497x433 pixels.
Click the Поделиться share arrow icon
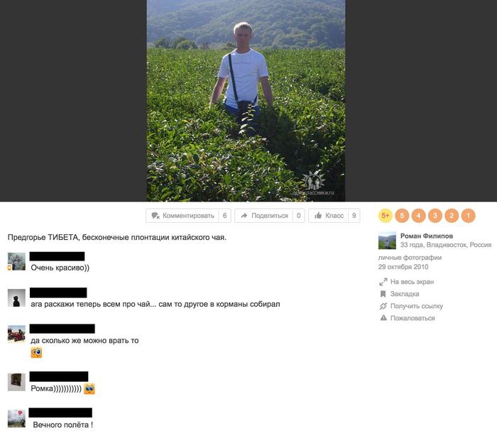coord(244,216)
